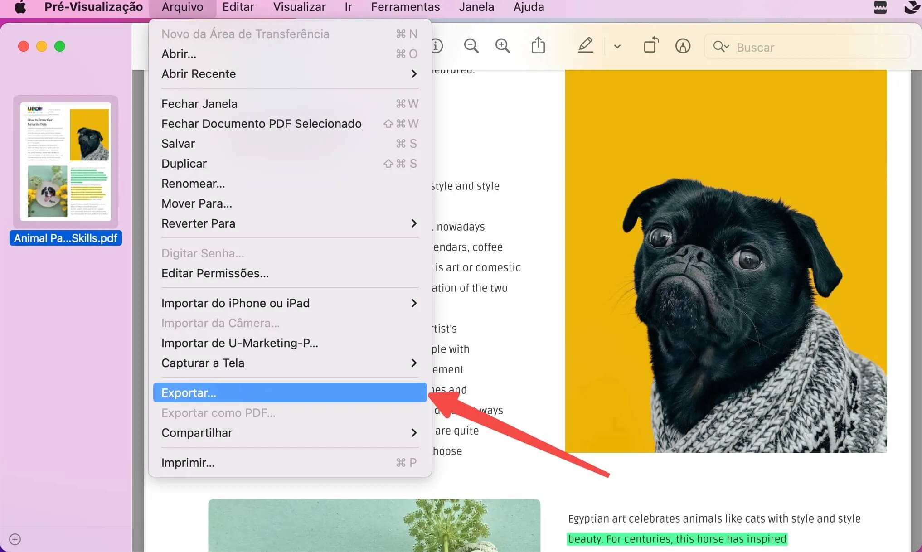Zoom out of the PDF page
Viewport: 922px width, 552px height.
(471, 46)
